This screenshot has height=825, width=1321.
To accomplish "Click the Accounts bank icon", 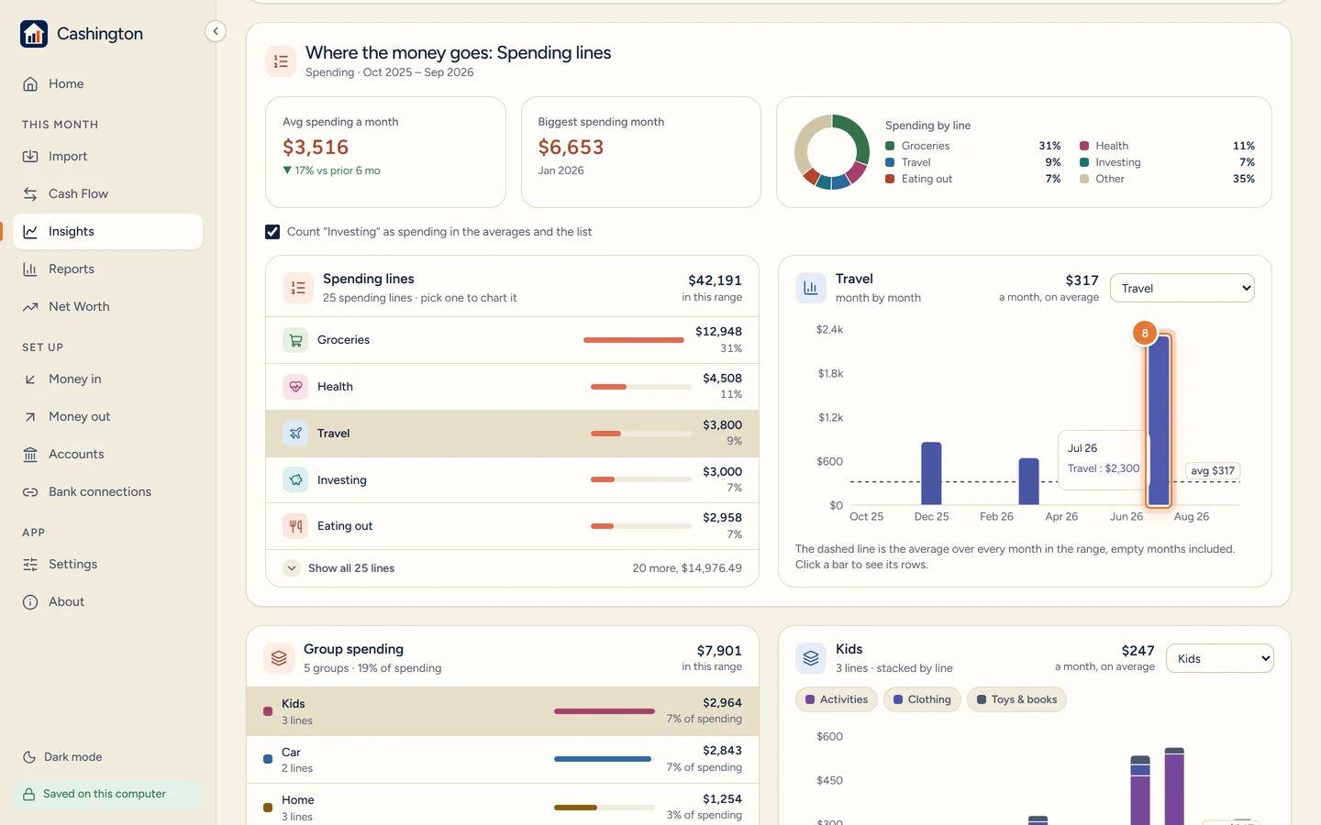I will (30, 455).
